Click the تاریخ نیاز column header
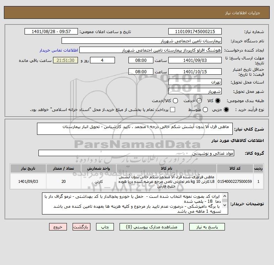274x265 pixels. point(28,168)
